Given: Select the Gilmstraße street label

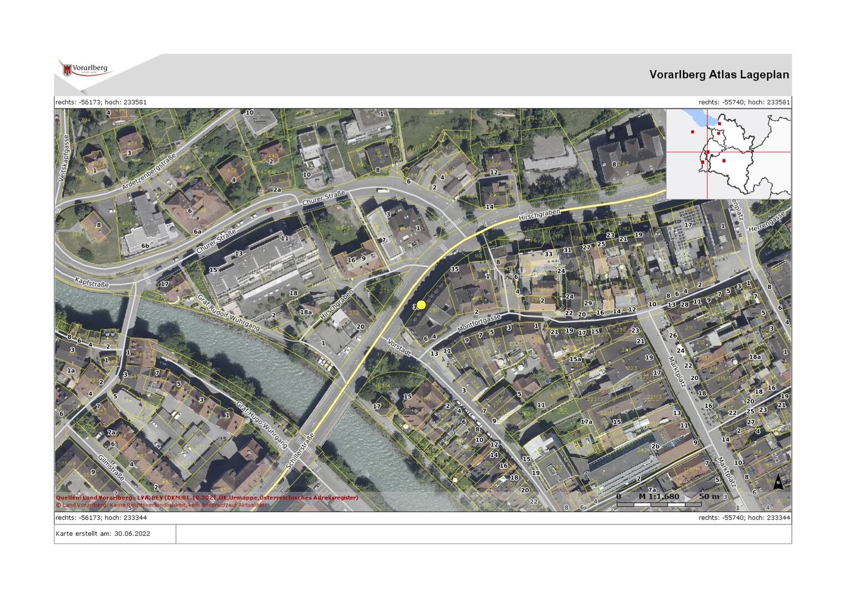Looking at the screenshot, I should tap(111, 468).
